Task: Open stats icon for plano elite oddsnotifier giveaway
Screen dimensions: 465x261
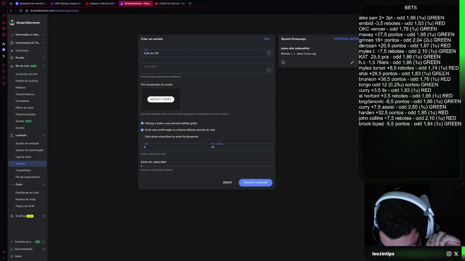Action: [283, 62]
